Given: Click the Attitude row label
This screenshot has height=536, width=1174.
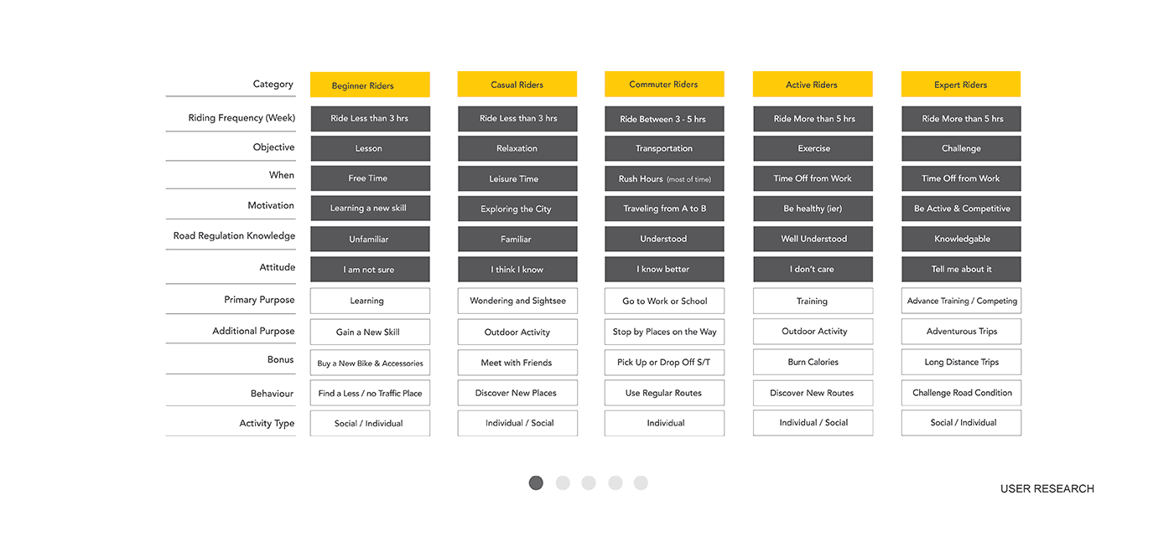Looking at the screenshot, I should pos(278,268).
